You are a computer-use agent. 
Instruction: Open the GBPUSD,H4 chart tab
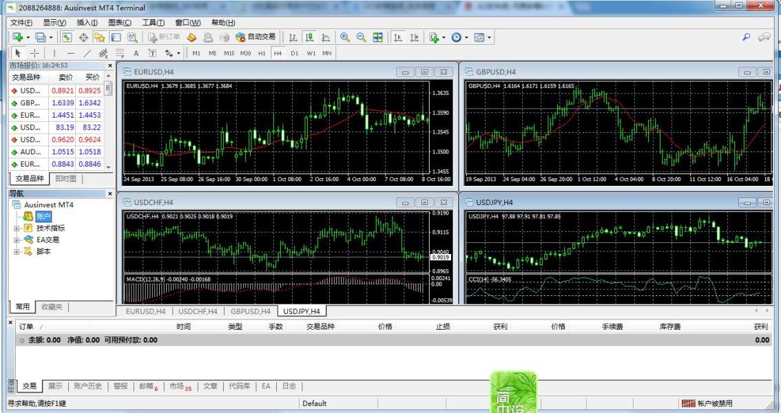(250, 311)
